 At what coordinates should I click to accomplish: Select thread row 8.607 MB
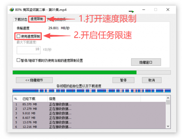click(x=89, y=118)
